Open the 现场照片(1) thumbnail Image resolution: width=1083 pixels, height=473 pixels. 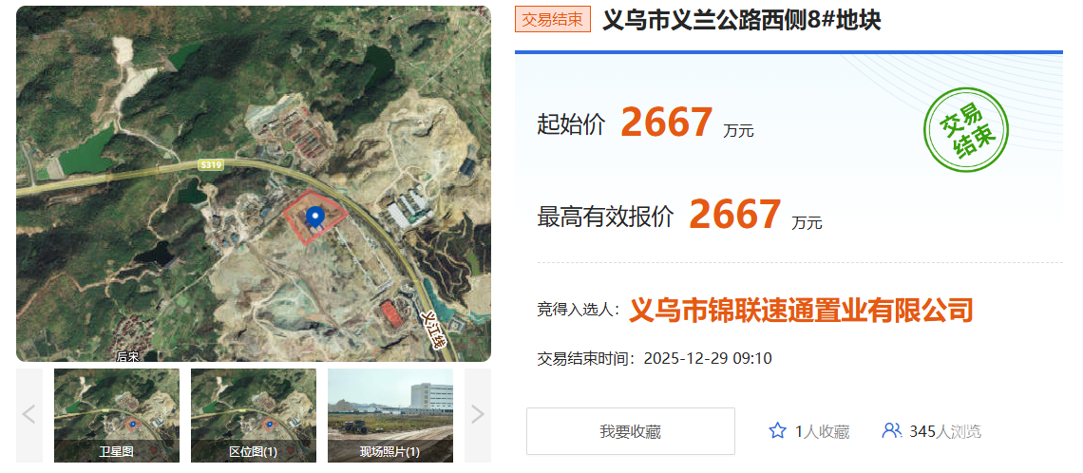click(390, 415)
